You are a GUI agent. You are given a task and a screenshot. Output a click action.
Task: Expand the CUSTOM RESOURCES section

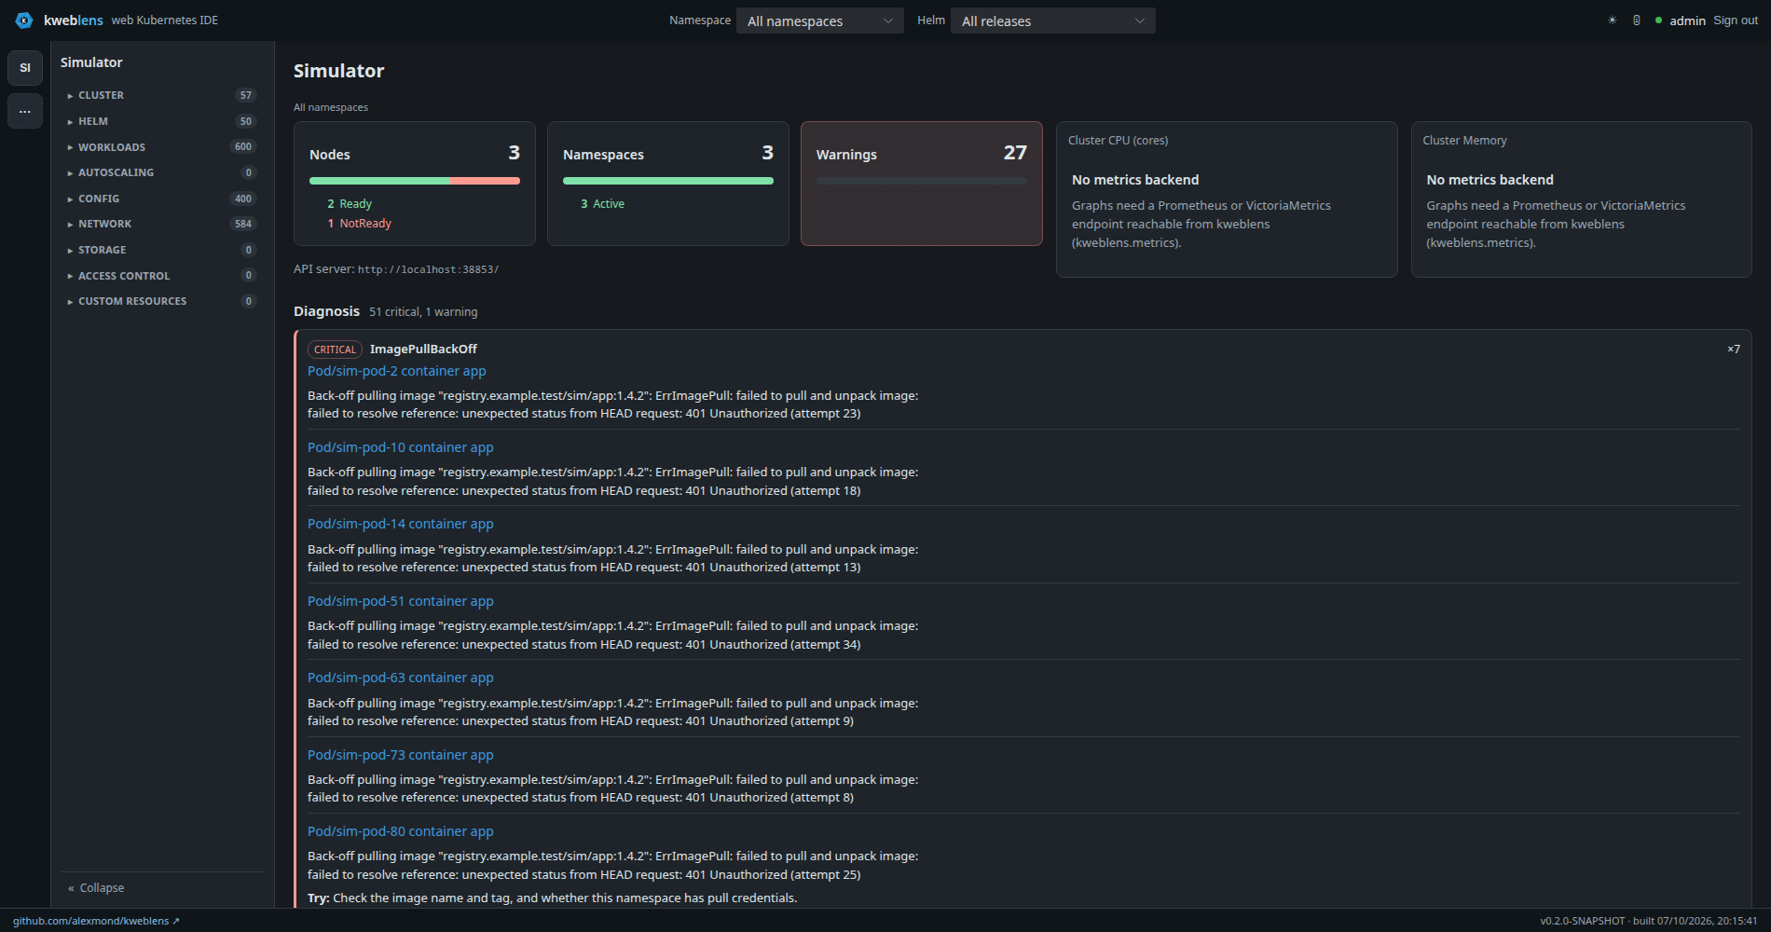pos(162,301)
